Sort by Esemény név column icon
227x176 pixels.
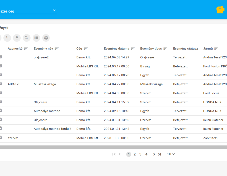coord(56,48)
